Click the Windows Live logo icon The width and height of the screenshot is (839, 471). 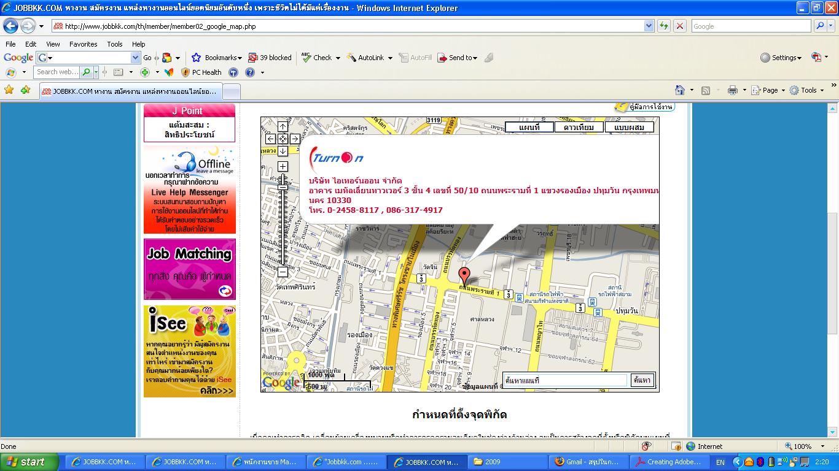point(11,72)
